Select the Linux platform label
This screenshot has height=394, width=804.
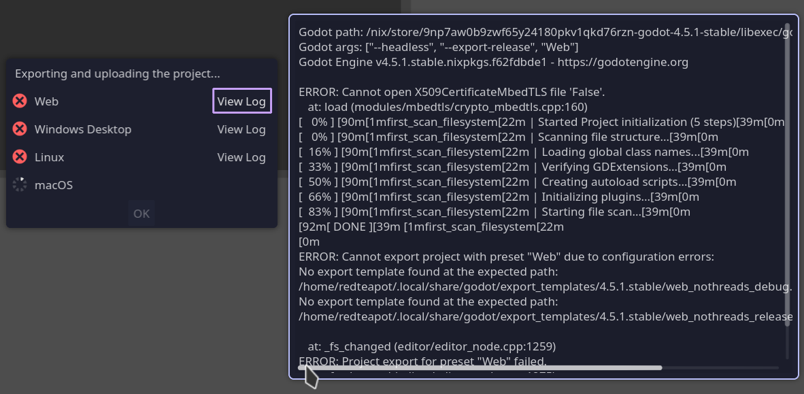point(49,157)
